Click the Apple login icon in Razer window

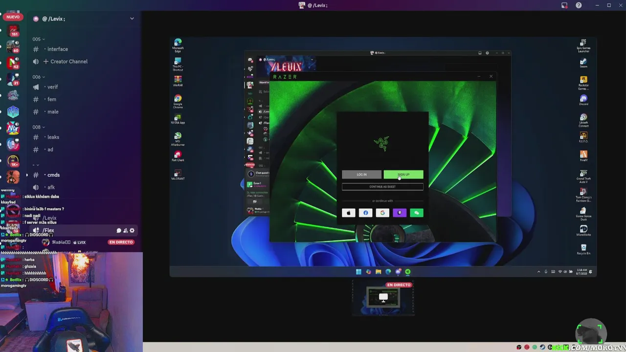point(349,213)
